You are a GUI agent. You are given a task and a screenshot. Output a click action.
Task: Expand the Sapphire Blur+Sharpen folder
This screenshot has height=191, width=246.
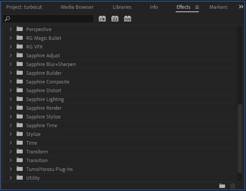pyautogui.click(x=10, y=64)
